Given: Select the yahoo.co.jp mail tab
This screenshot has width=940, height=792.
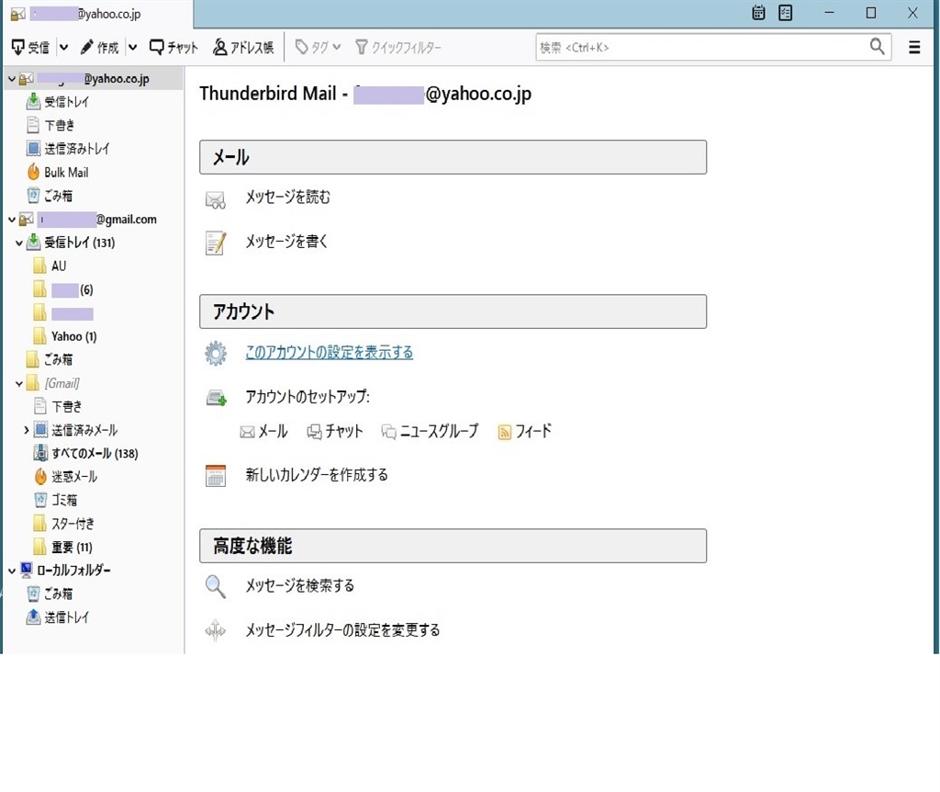Looking at the screenshot, I should [97, 14].
